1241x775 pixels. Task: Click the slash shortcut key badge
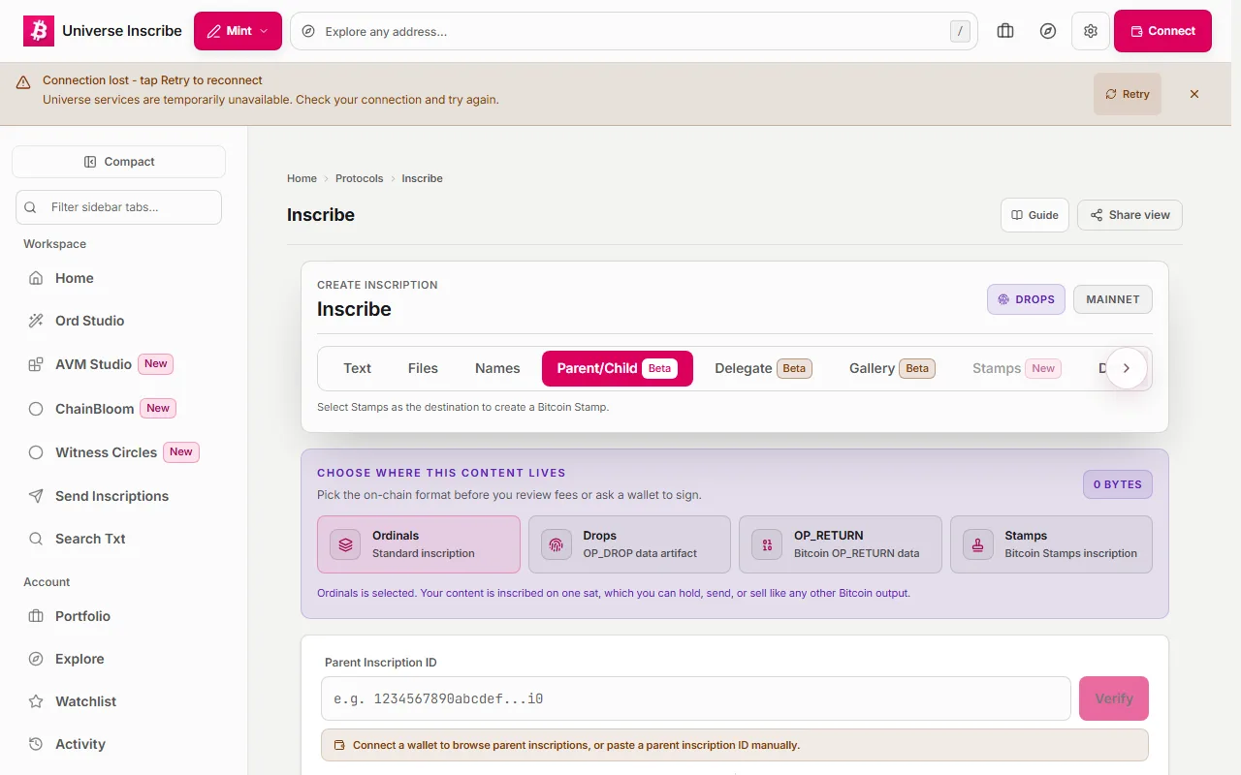tap(960, 31)
